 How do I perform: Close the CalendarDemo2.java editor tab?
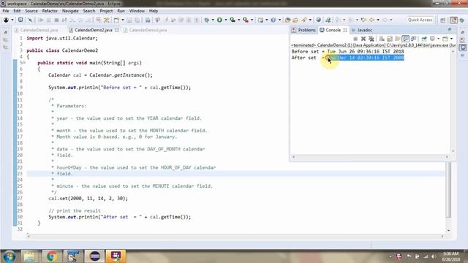click(x=117, y=30)
